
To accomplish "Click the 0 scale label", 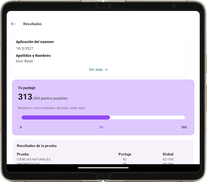I will 21,127.
